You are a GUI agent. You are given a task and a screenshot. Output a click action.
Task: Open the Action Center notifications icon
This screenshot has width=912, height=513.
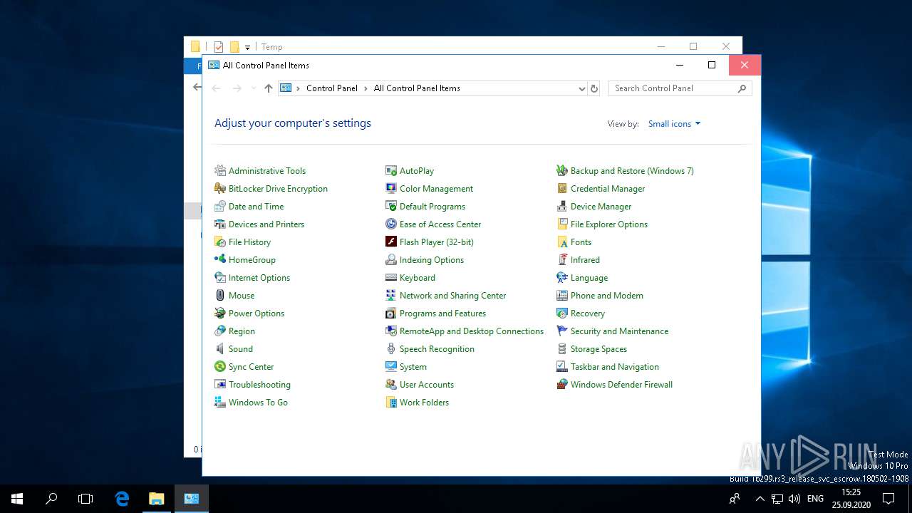[x=888, y=499]
